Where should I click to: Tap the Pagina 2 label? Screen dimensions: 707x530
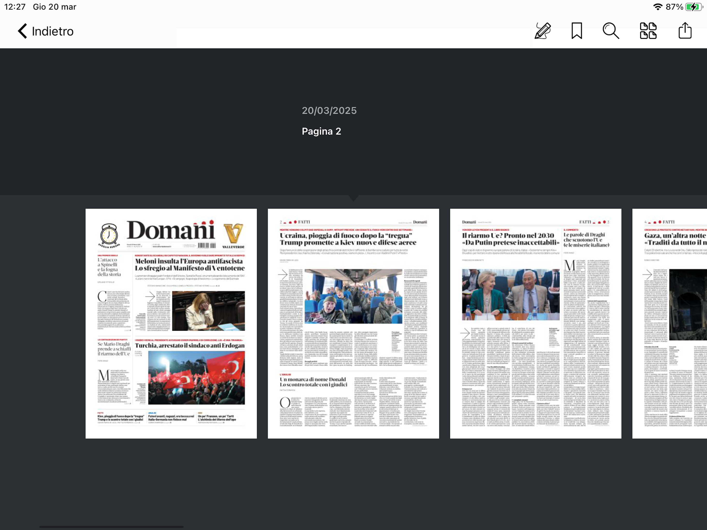coord(321,131)
